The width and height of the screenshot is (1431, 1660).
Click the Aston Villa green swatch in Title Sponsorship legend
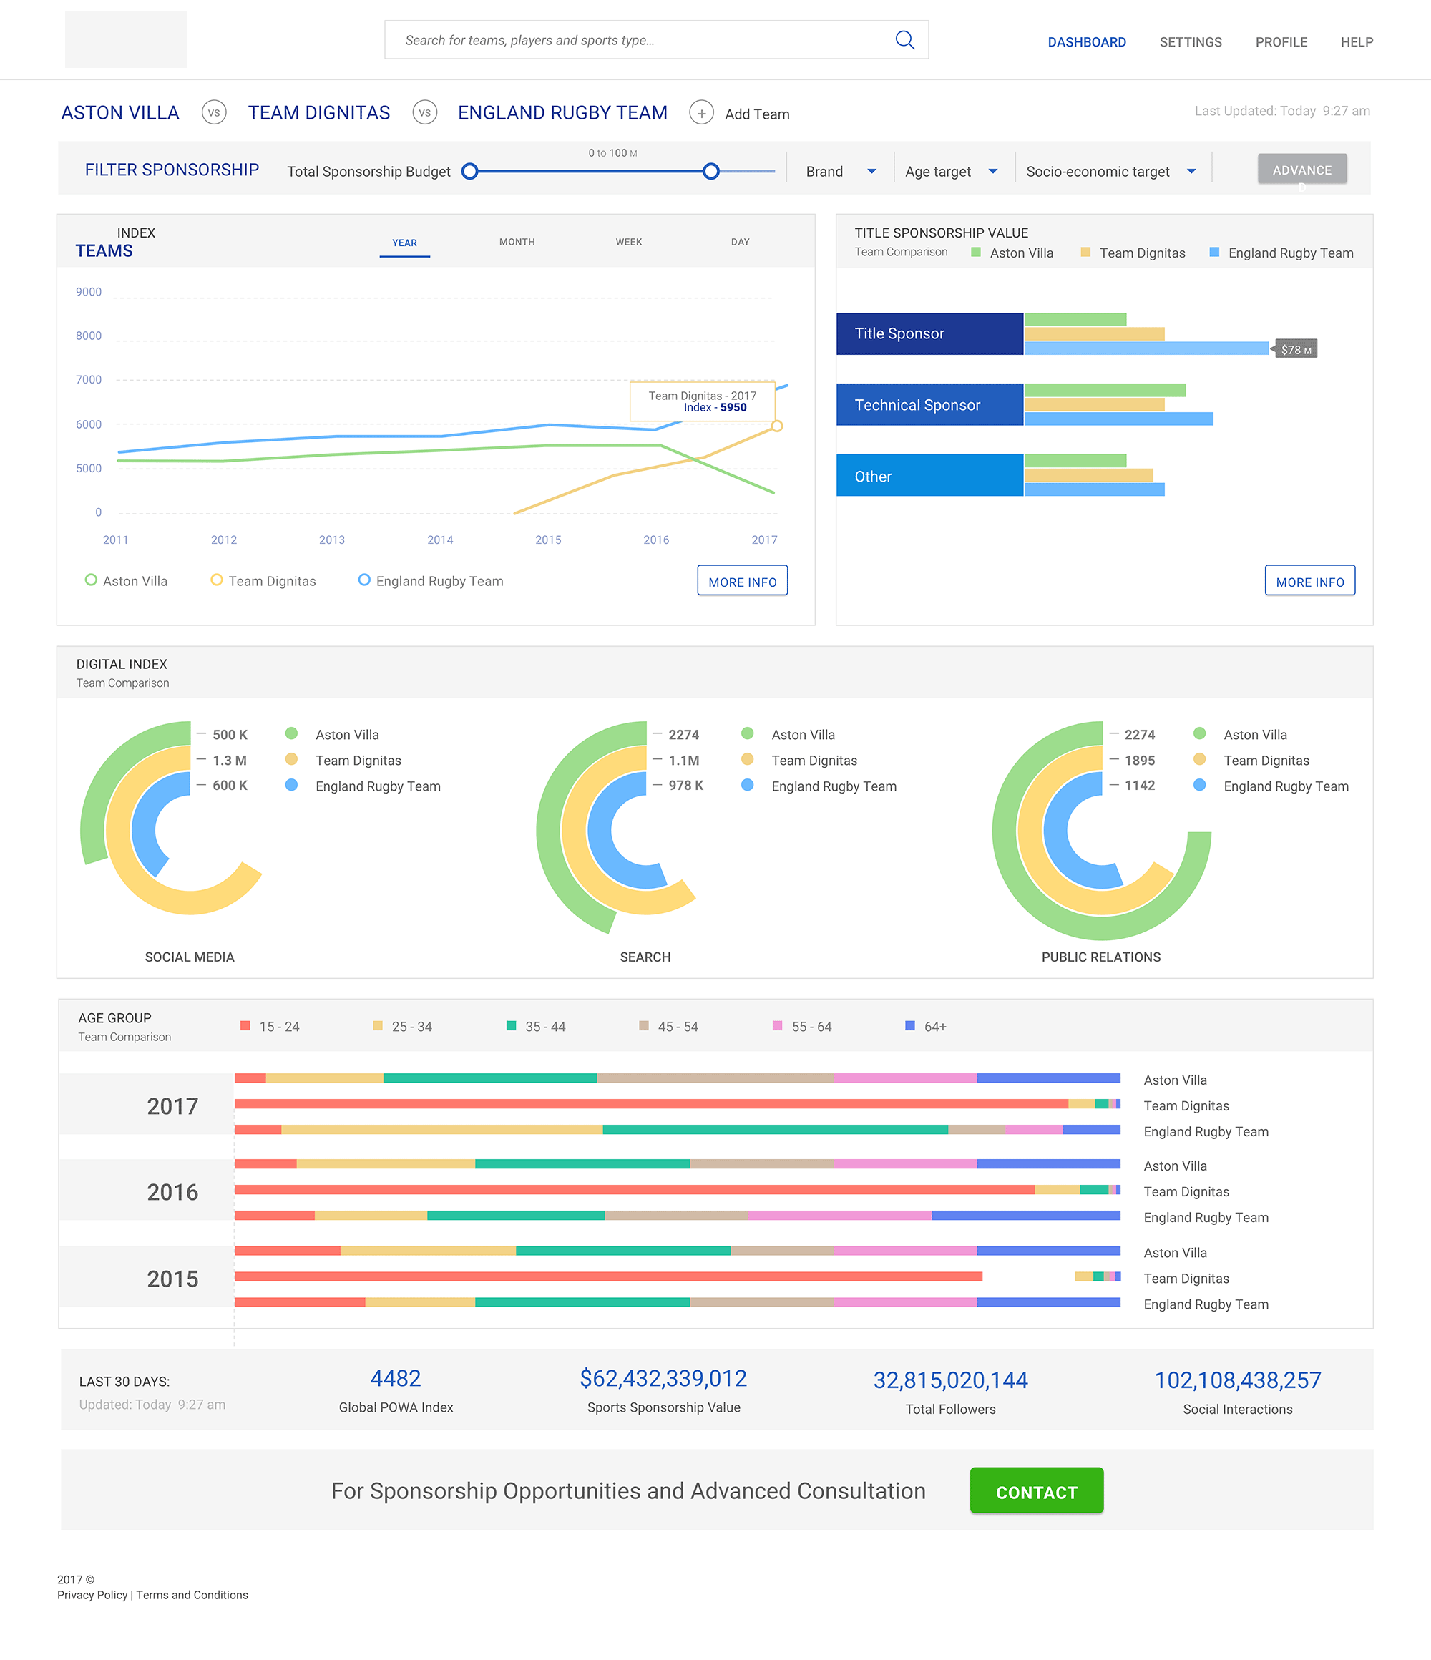(x=975, y=252)
